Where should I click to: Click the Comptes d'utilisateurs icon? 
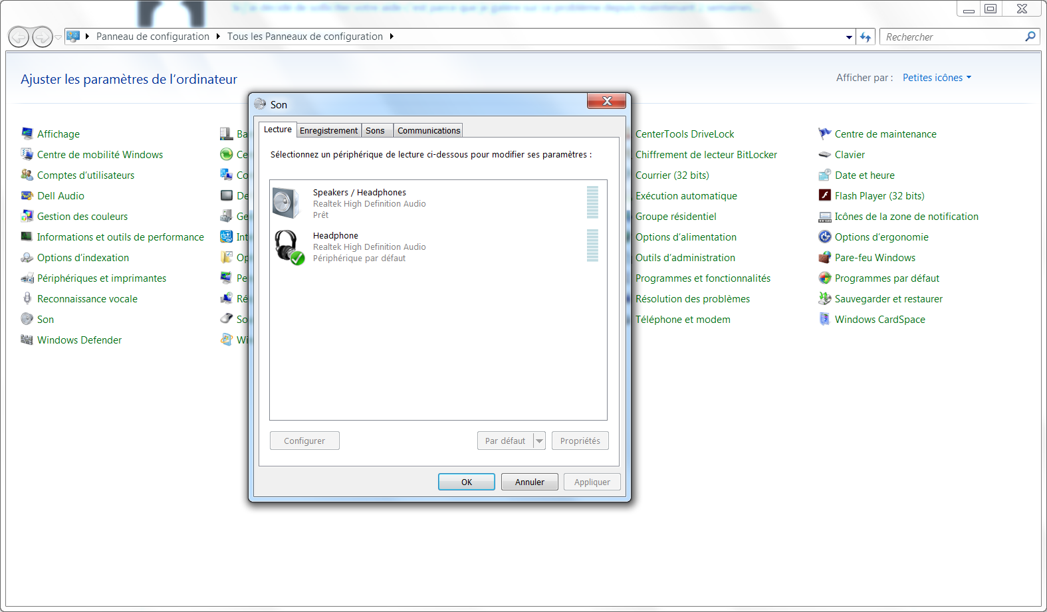click(27, 175)
